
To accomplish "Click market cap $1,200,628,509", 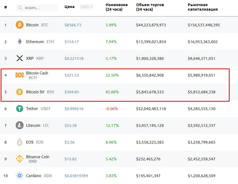I will click(202, 176).
